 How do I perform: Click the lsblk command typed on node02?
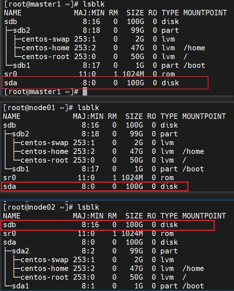pos(88,207)
